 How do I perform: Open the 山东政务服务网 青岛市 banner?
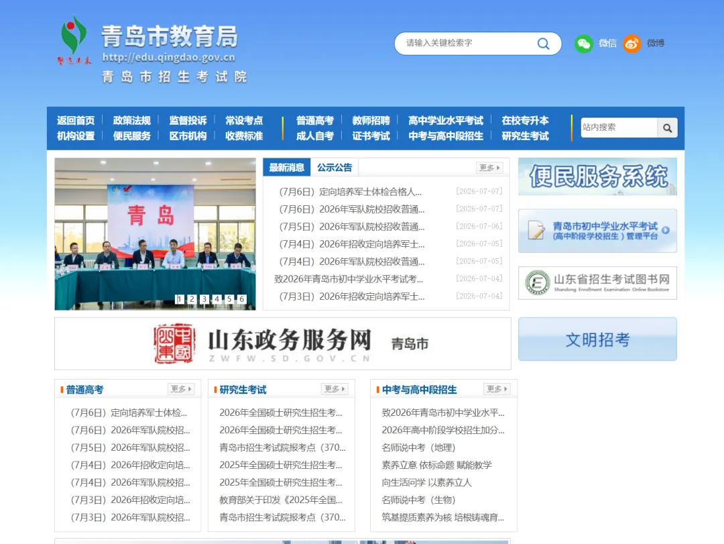[x=283, y=343]
